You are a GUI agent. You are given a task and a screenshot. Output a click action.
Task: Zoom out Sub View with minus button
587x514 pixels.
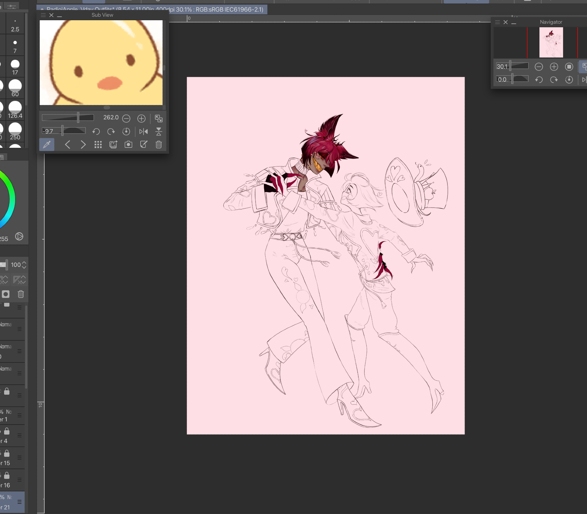[126, 118]
